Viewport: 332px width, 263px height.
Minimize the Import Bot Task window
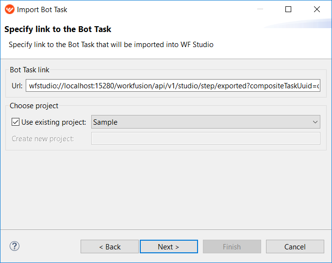pos(260,9)
